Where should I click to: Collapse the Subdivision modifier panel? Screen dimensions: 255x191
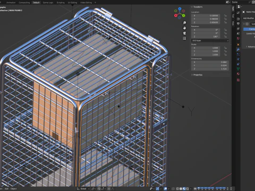(x=244, y=24)
